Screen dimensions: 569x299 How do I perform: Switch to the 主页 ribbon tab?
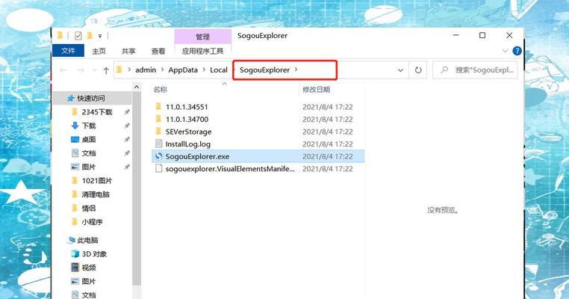pos(99,52)
